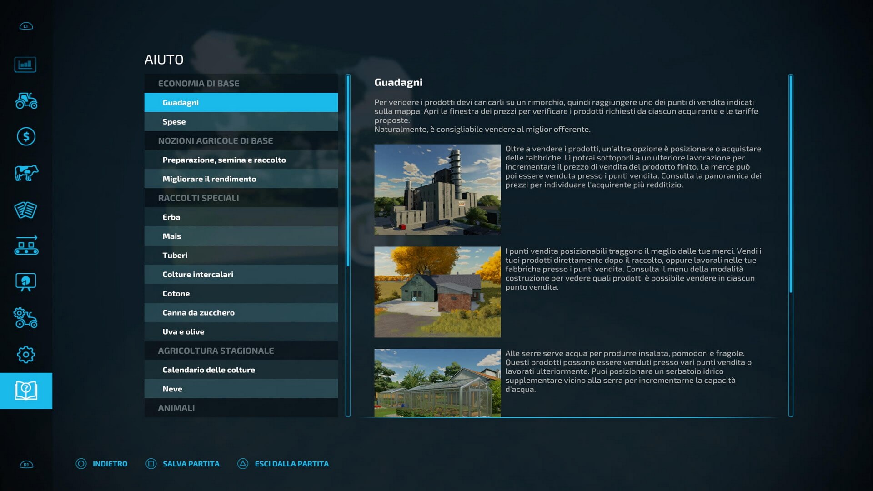Screen dimensions: 873x491
Task: Click the circle button icon for Indietro
Action: tap(81, 464)
